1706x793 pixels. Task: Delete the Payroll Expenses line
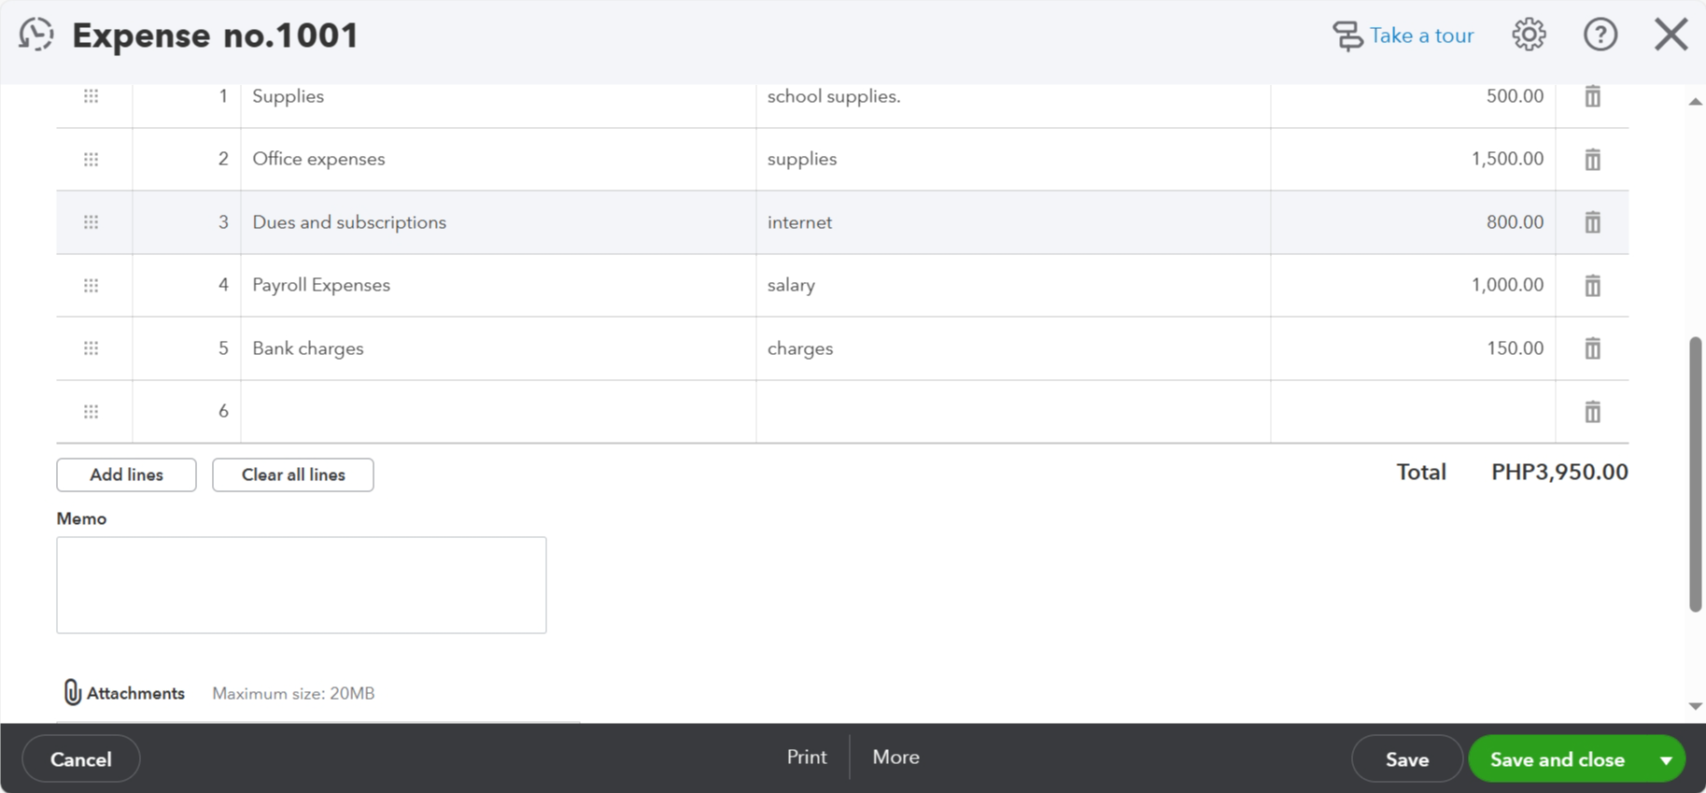click(x=1592, y=286)
